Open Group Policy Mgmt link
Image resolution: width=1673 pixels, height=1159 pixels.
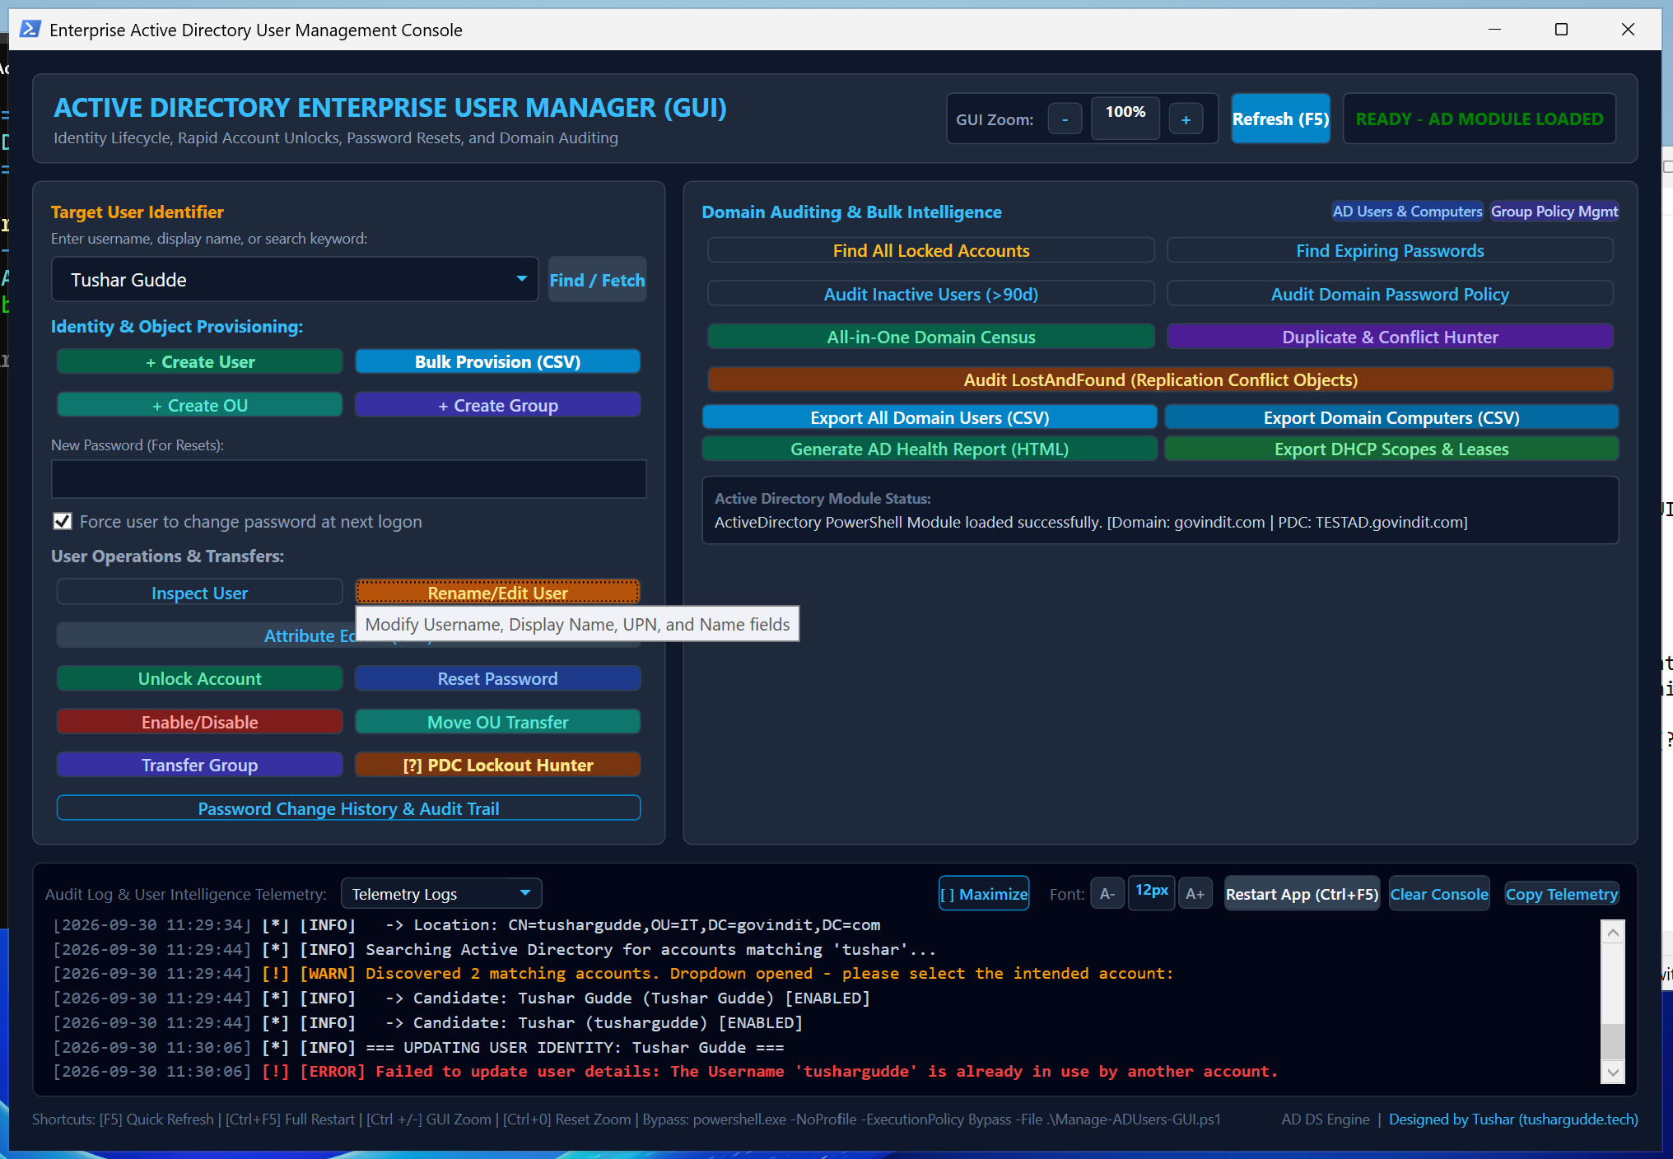(x=1554, y=212)
